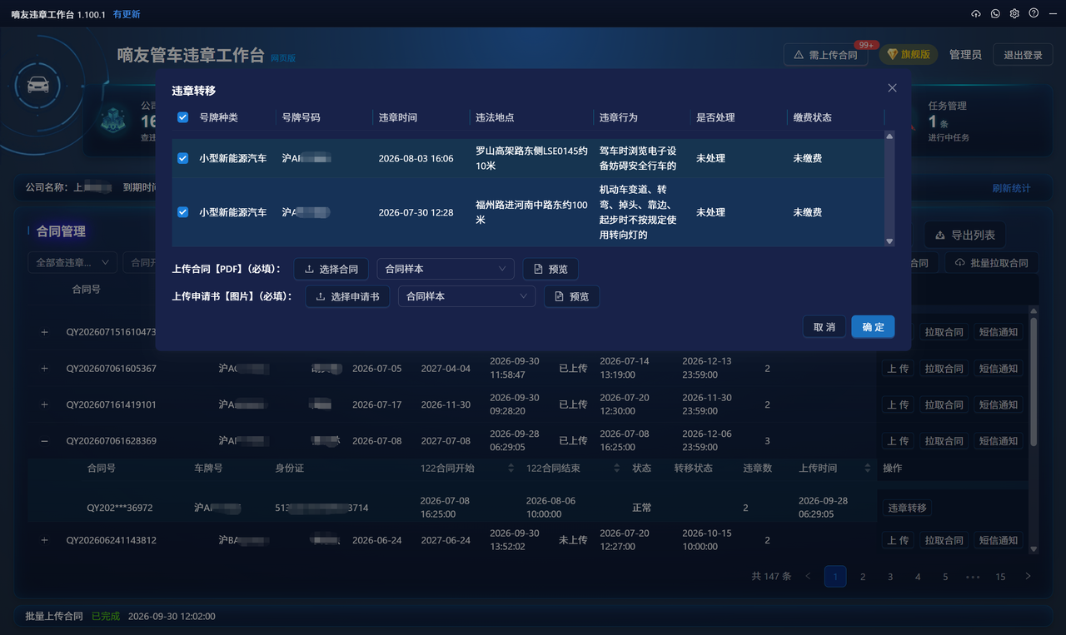The image size is (1066, 635).
Task: Click 取消 button in dialog
Action: click(x=824, y=327)
